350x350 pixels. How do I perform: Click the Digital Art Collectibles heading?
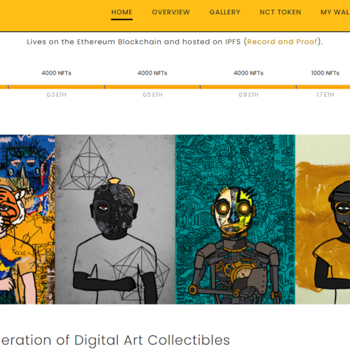pyautogui.click(x=115, y=340)
